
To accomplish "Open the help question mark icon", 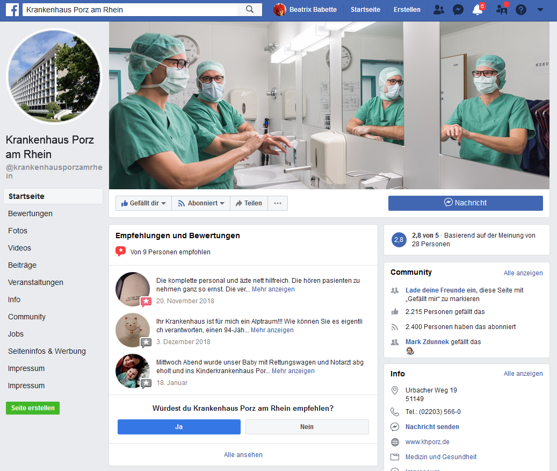I will 521,10.
